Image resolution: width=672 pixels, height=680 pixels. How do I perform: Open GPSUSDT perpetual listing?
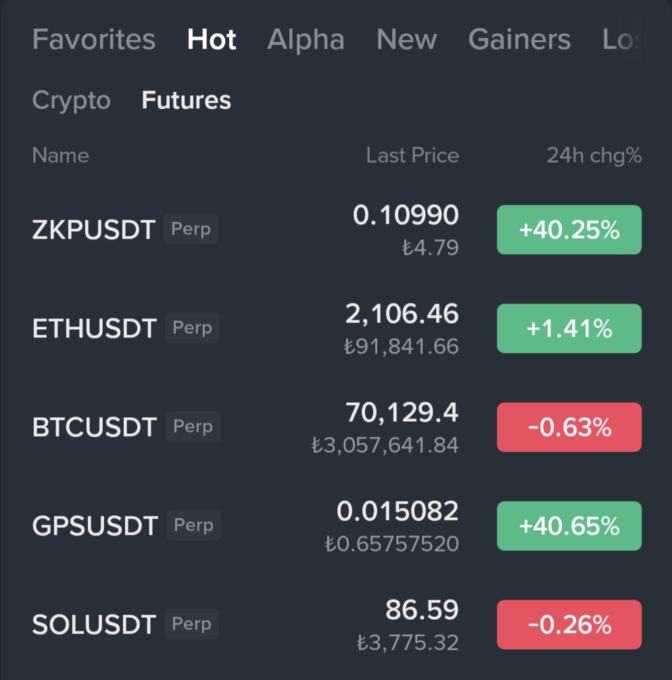click(95, 526)
